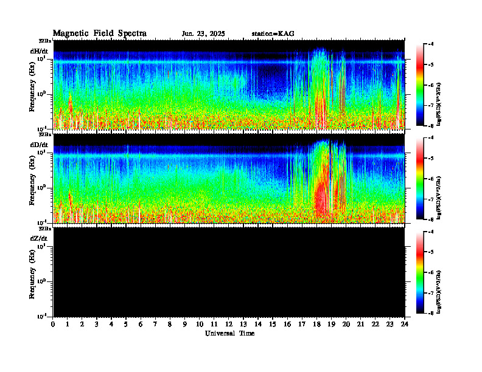Image resolution: width=482 pixels, height=372 pixels.
Task: Click the hour 22 tick label
Action: (x=375, y=324)
